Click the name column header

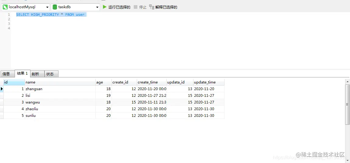(60, 82)
